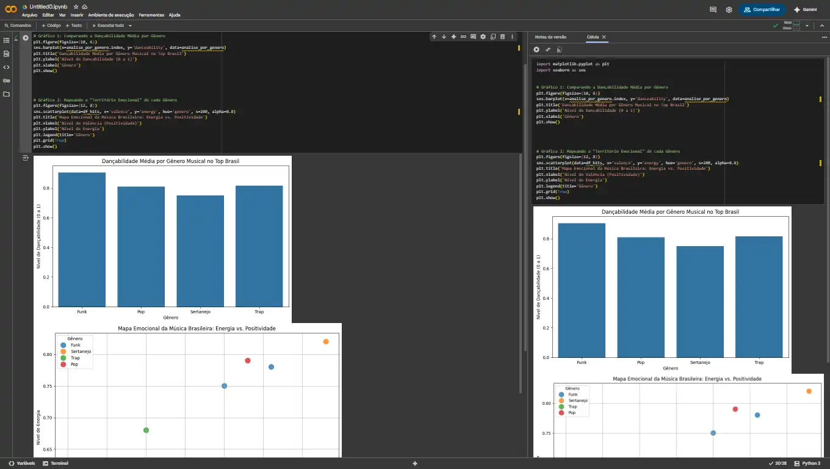Move the cell up
830x469 pixels.
(434, 37)
